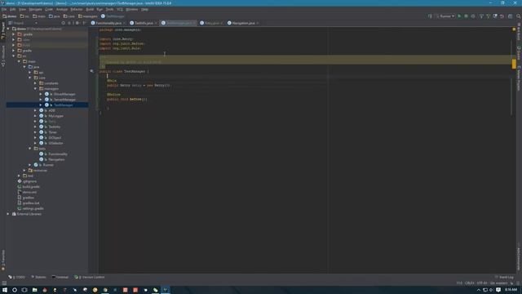Collapse the managers package arrow
The width and height of the screenshot is (522, 294).
click(35, 89)
